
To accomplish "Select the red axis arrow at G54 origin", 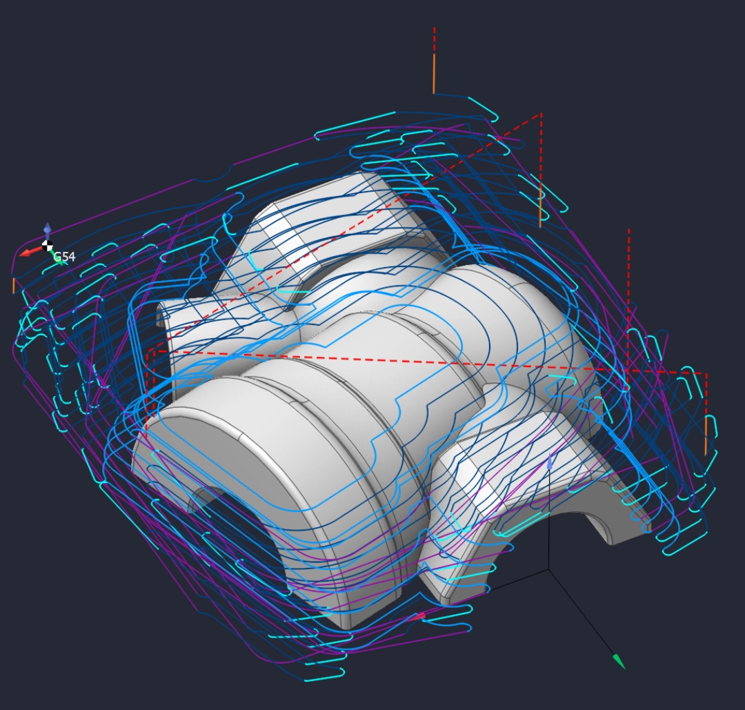I will [28, 252].
